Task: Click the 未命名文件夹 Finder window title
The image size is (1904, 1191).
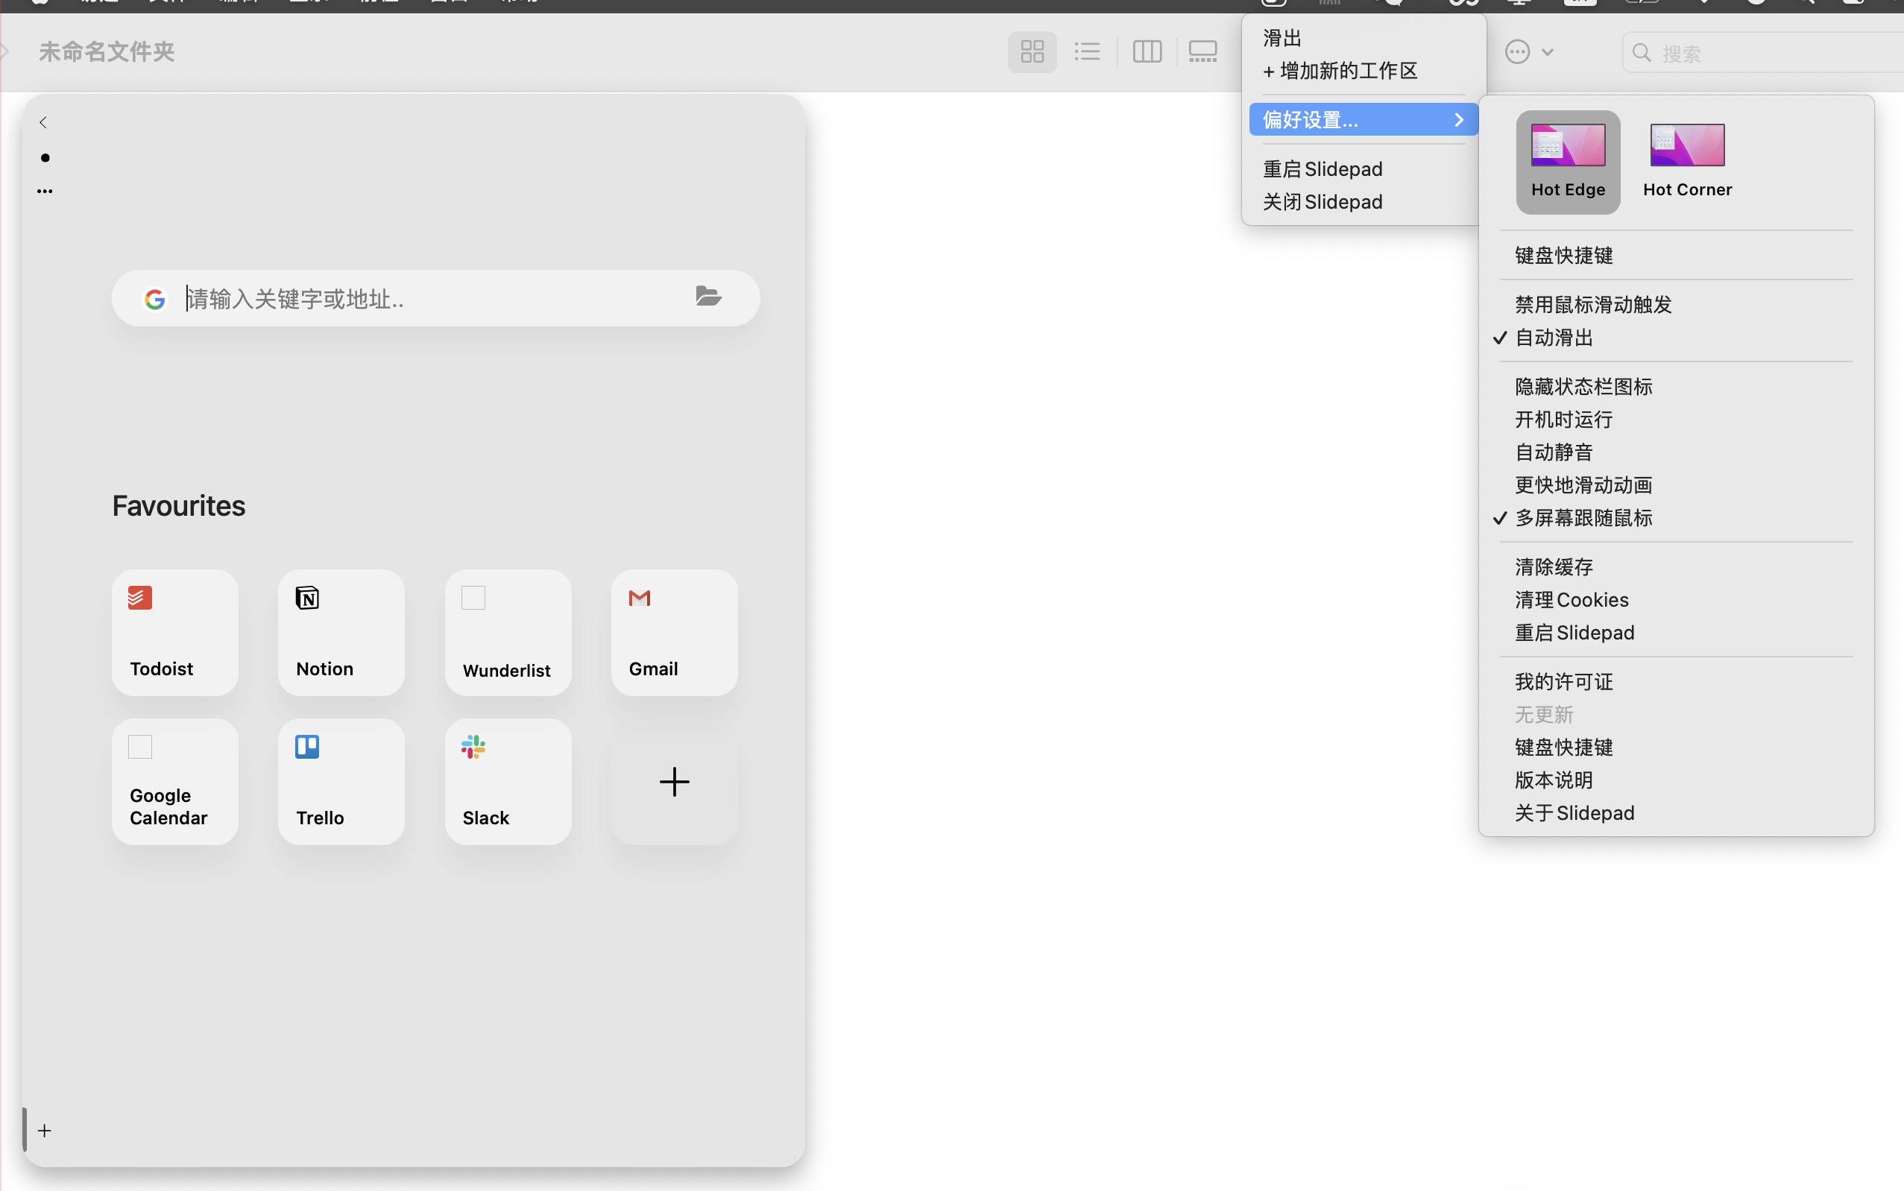Action: [107, 52]
